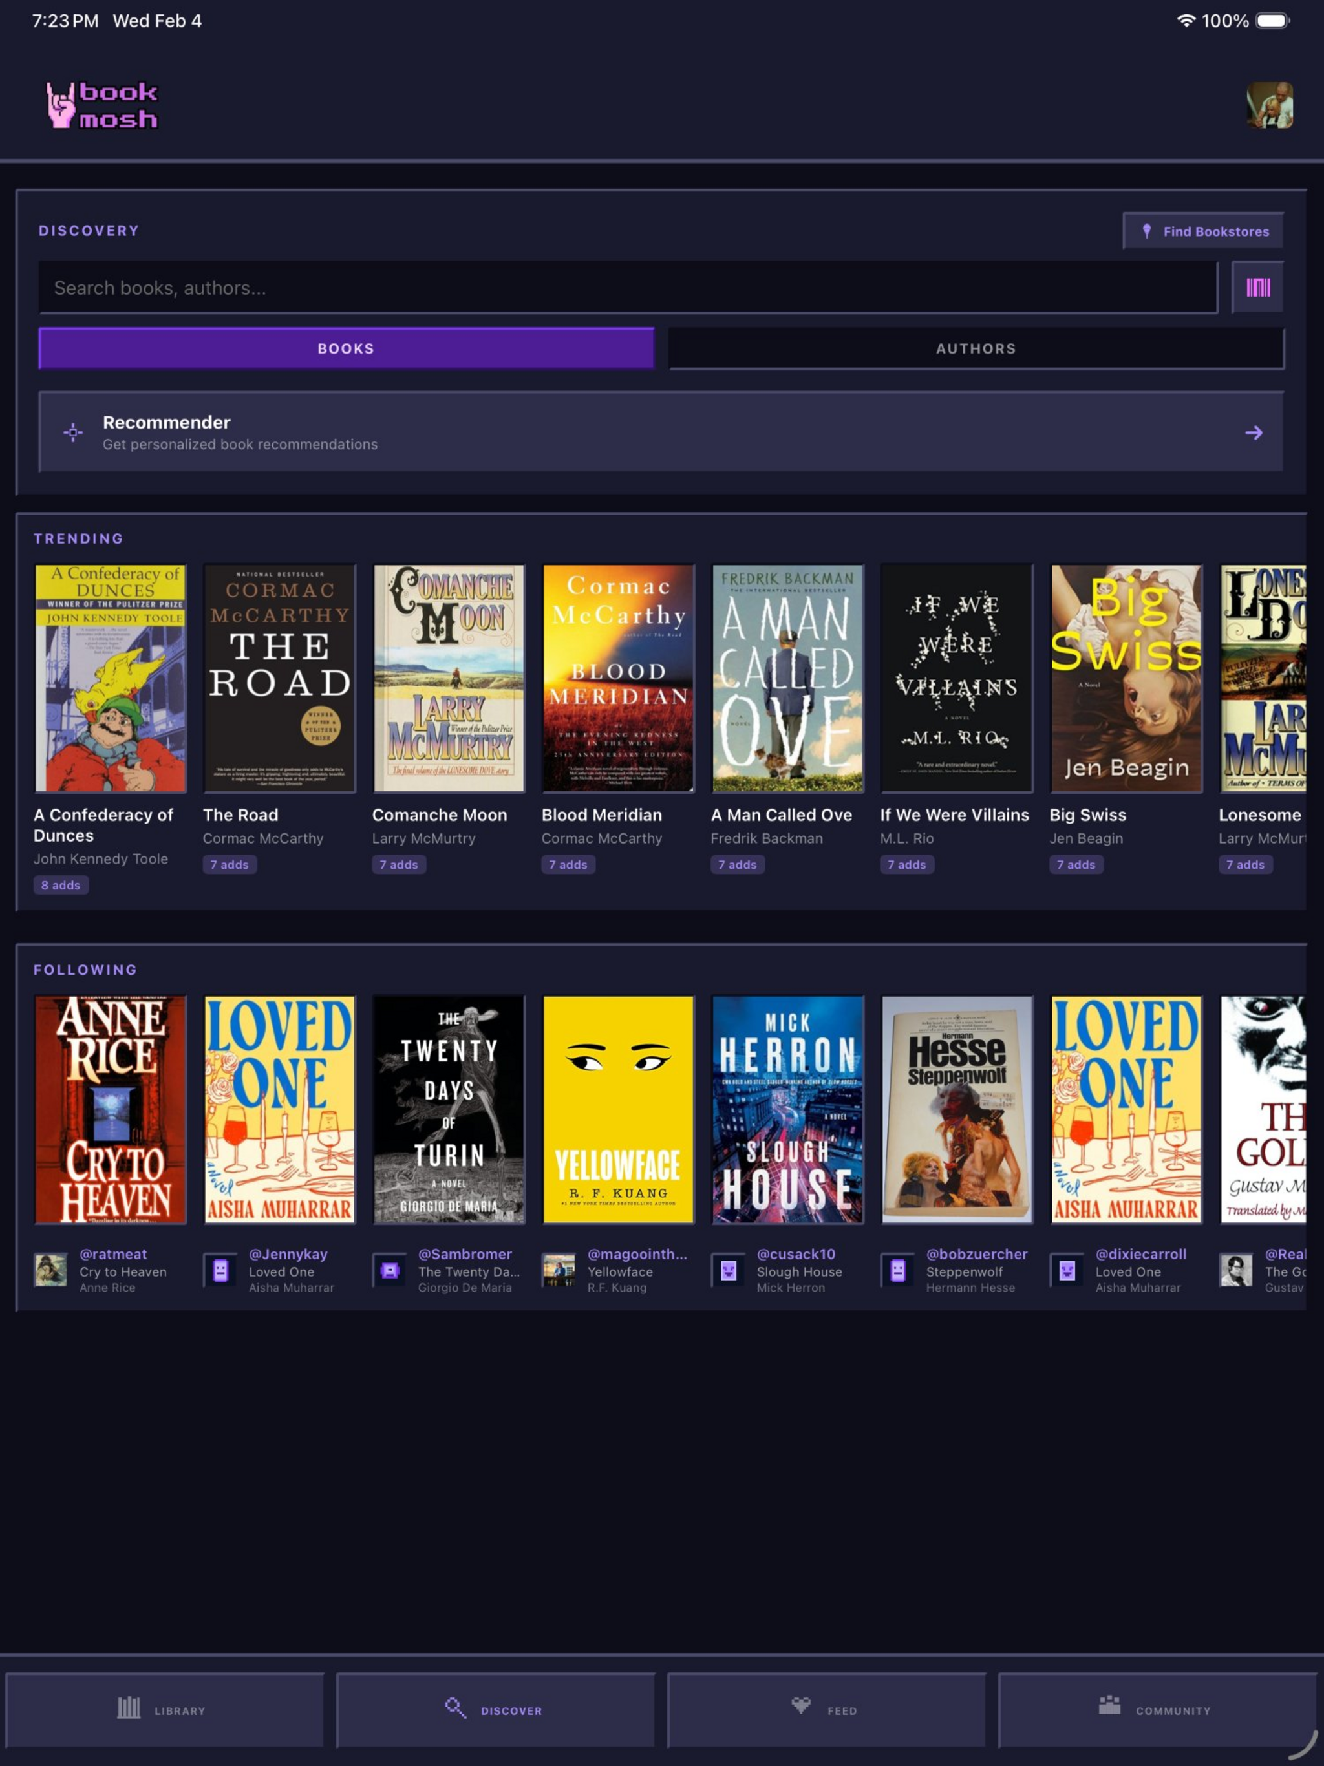Click the battery status icon

click(x=1273, y=21)
